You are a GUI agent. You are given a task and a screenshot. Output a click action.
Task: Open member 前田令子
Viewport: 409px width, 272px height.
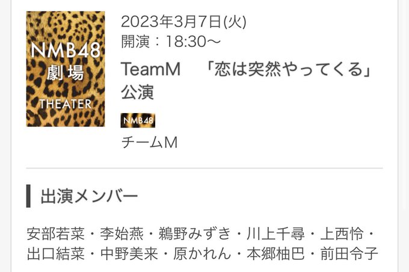(x=349, y=253)
